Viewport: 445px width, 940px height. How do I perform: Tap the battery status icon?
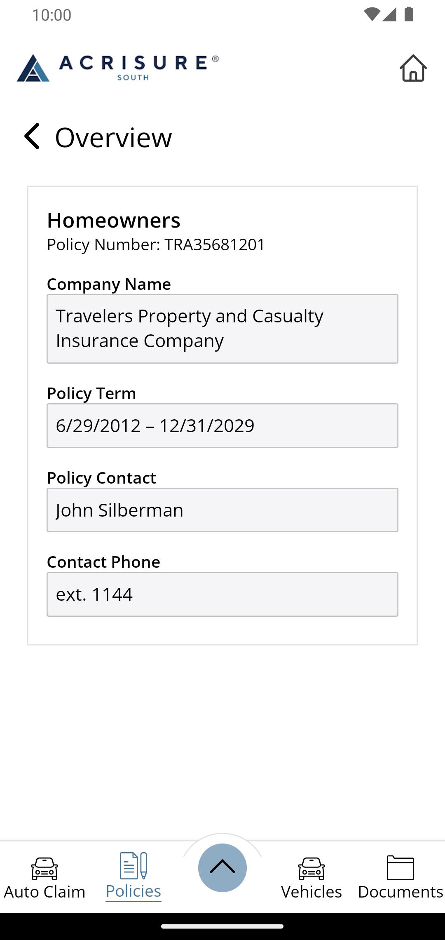click(x=409, y=14)
